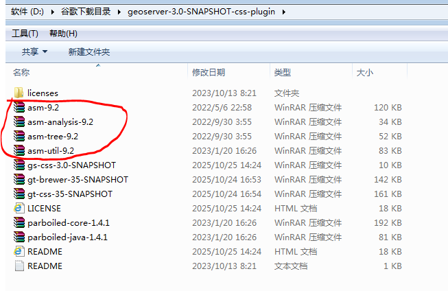
Task: Select file name parboiled-java-1.4.1
Action: tap(67, 237)
